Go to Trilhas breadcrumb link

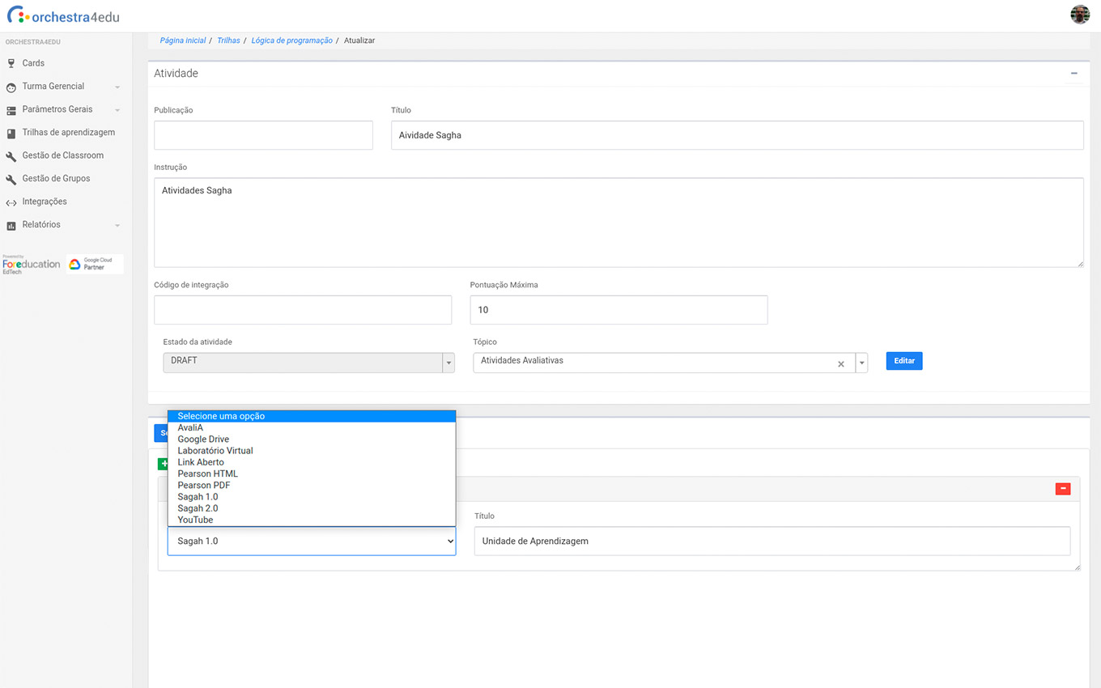click(x=228, y=40)
